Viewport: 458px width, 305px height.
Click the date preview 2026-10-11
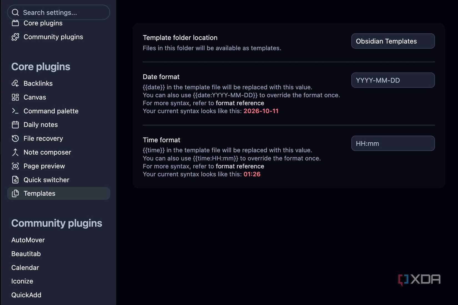click(x=261, y=111)
